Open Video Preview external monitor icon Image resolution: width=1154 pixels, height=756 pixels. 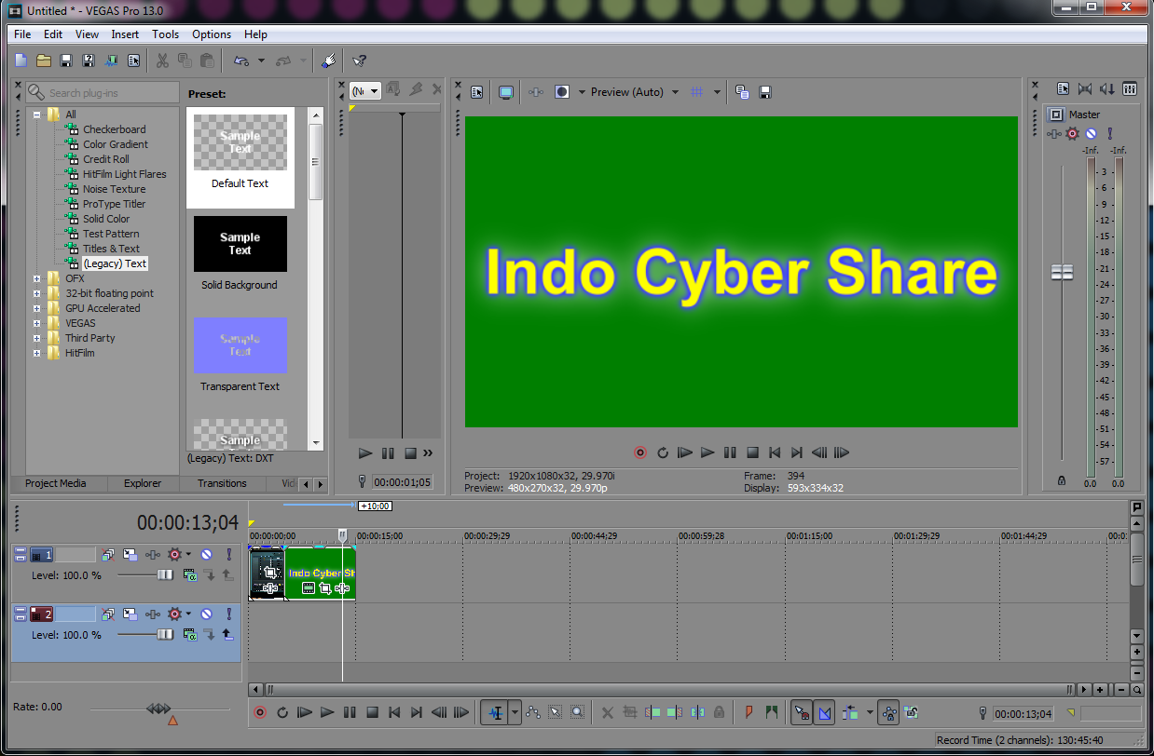tap(505, 92)
